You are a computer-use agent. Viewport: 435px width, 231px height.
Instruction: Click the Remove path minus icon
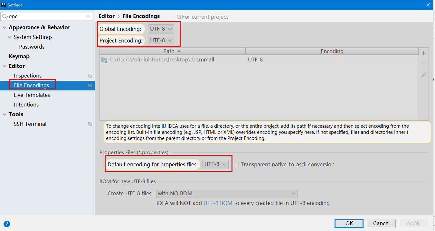424,64
